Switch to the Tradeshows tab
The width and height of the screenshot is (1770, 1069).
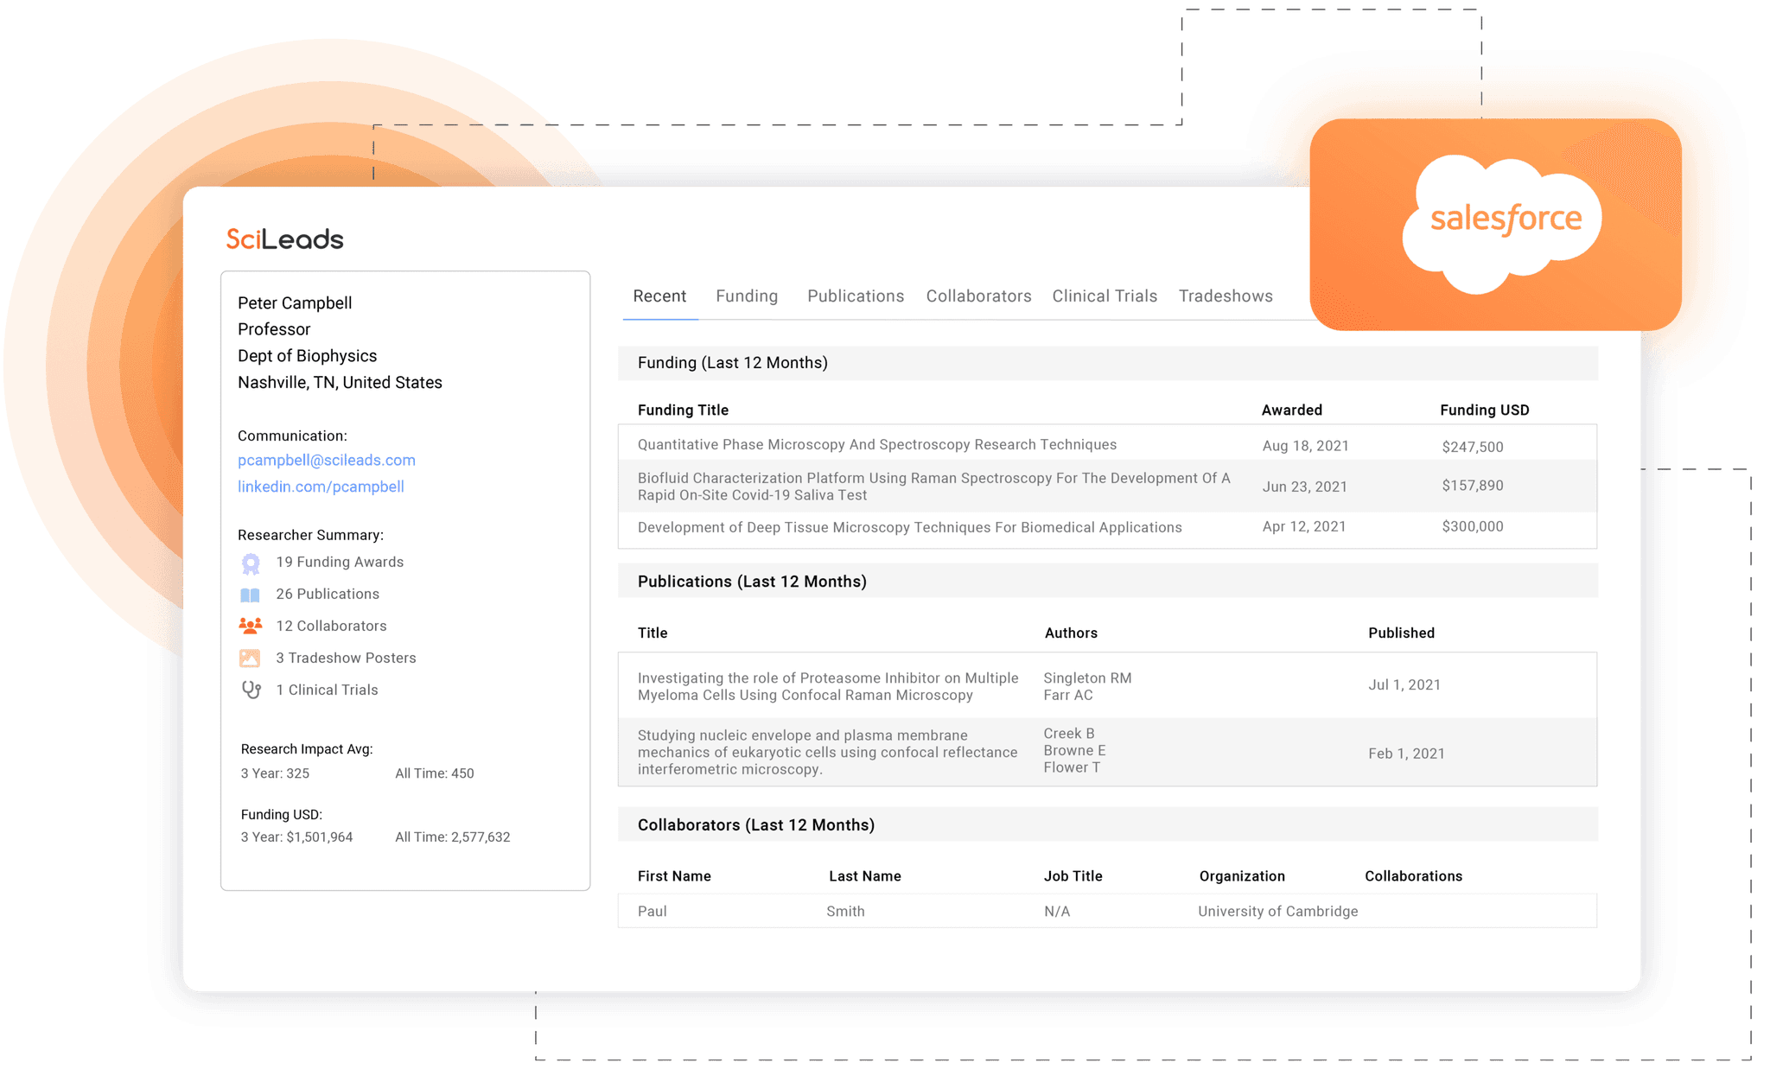tap(1226, 296)
